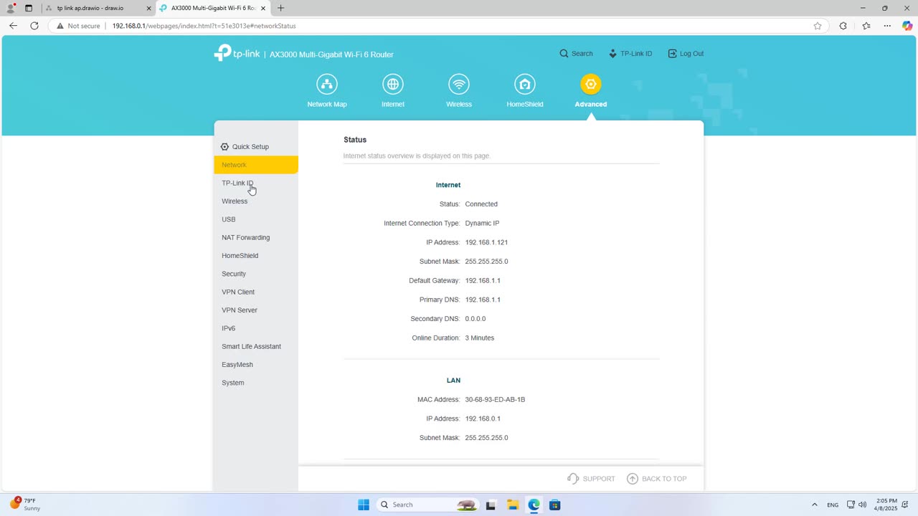Open Windows Start menu

pyautogui.click(x=364, y=505)
